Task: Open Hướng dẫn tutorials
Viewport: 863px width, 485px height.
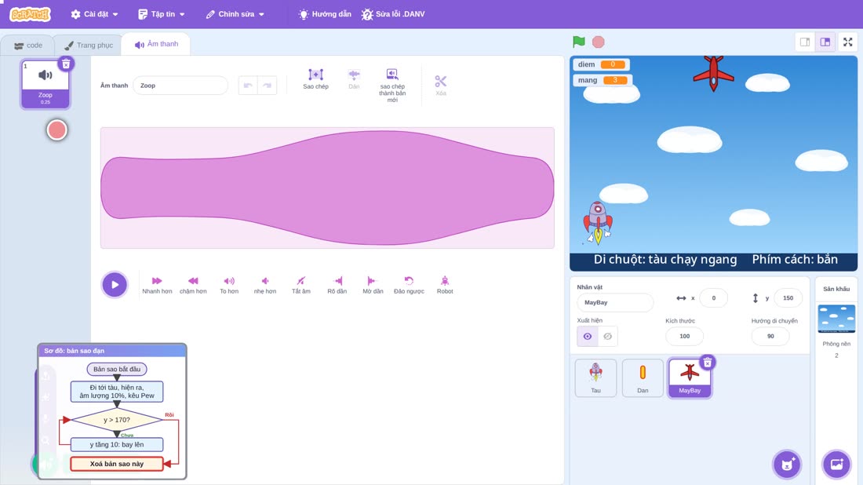Action: point(325,14)
